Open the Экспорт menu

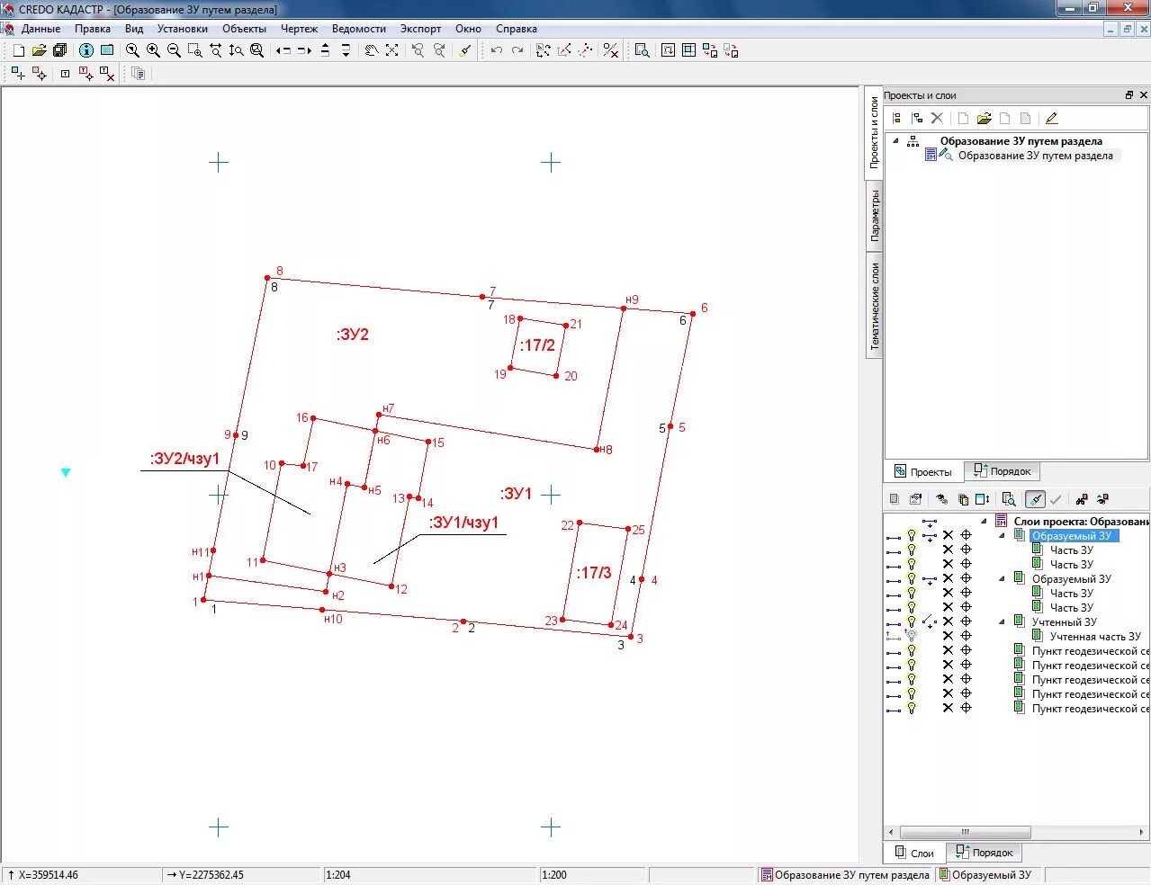(420, 29)
